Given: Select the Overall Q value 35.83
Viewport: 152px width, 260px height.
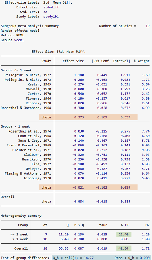Looking at the screenshot, I should coord(64,248).
